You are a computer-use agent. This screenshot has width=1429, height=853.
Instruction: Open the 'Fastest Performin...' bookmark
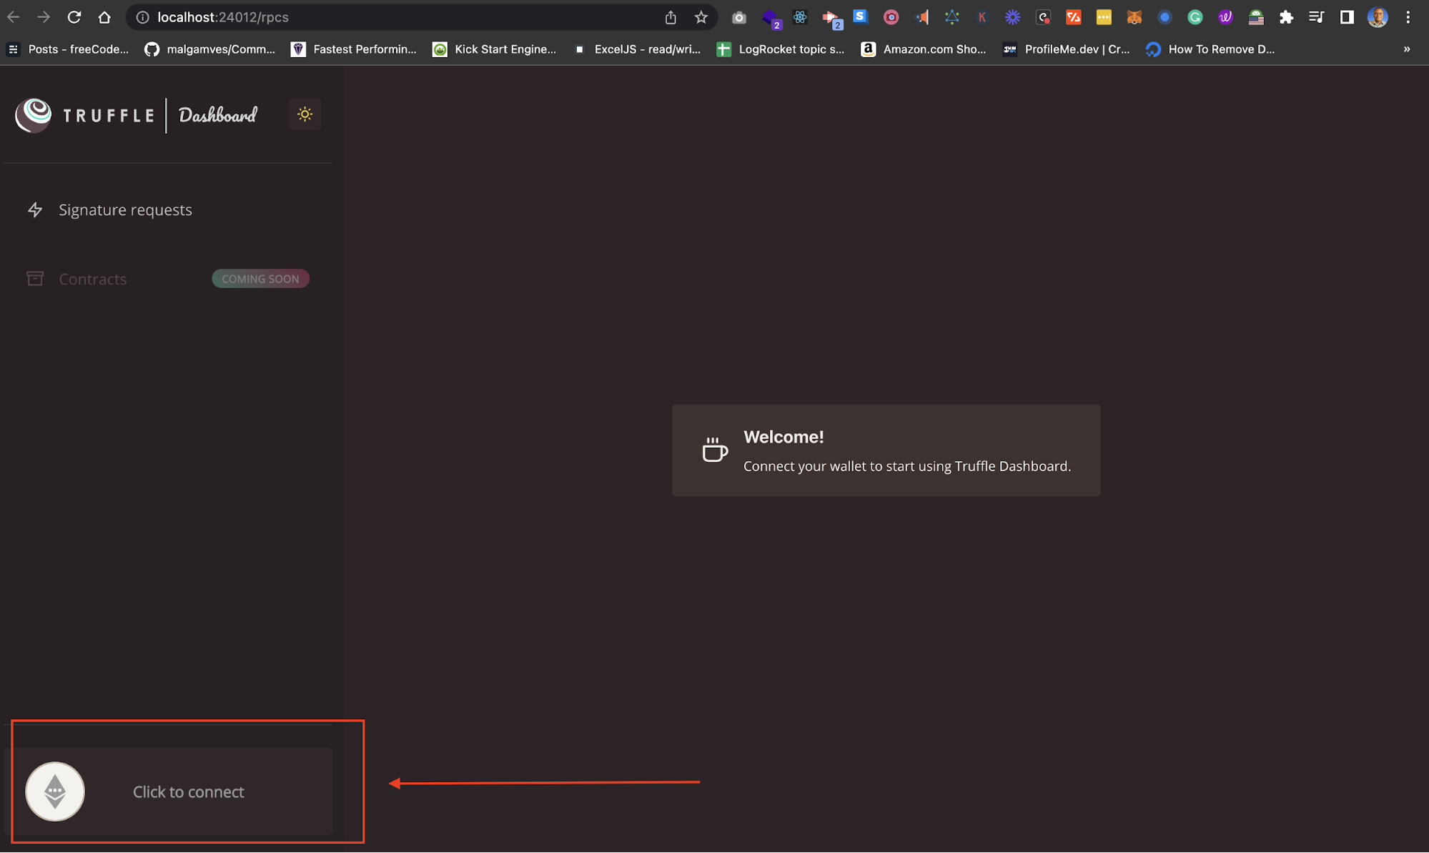(354, 49)
